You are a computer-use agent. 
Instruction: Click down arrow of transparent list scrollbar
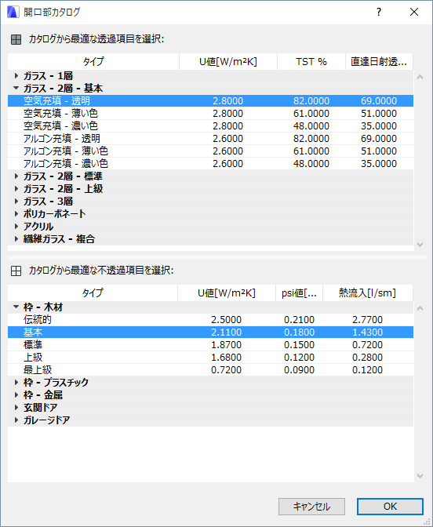pos(420,245)
